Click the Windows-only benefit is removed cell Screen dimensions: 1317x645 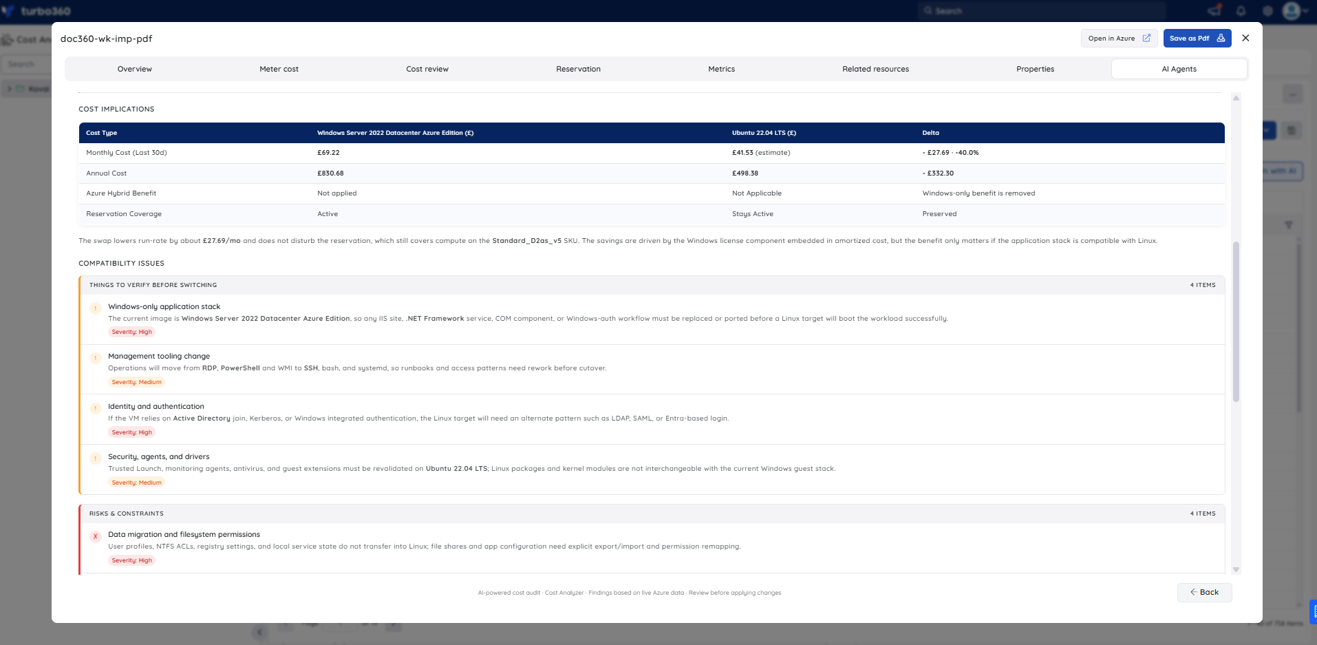pos(979,193)
